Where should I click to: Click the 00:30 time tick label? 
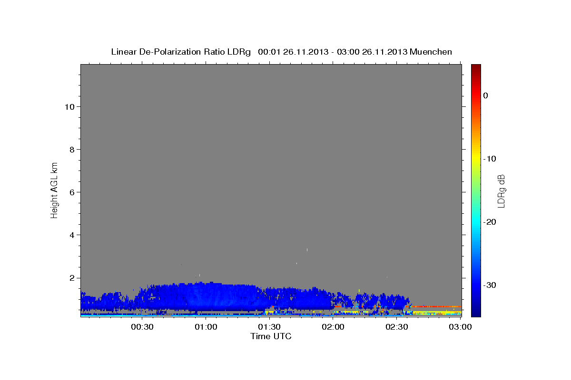pos(142,327)
